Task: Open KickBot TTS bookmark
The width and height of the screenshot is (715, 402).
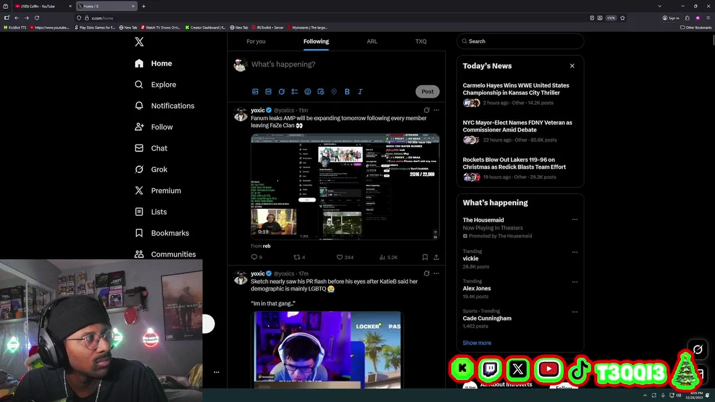Action: [15, 27]
